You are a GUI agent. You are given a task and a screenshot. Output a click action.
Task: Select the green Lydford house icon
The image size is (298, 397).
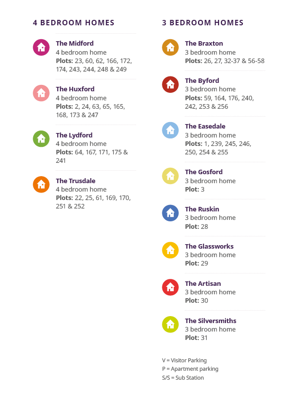[x=41, y=138]
